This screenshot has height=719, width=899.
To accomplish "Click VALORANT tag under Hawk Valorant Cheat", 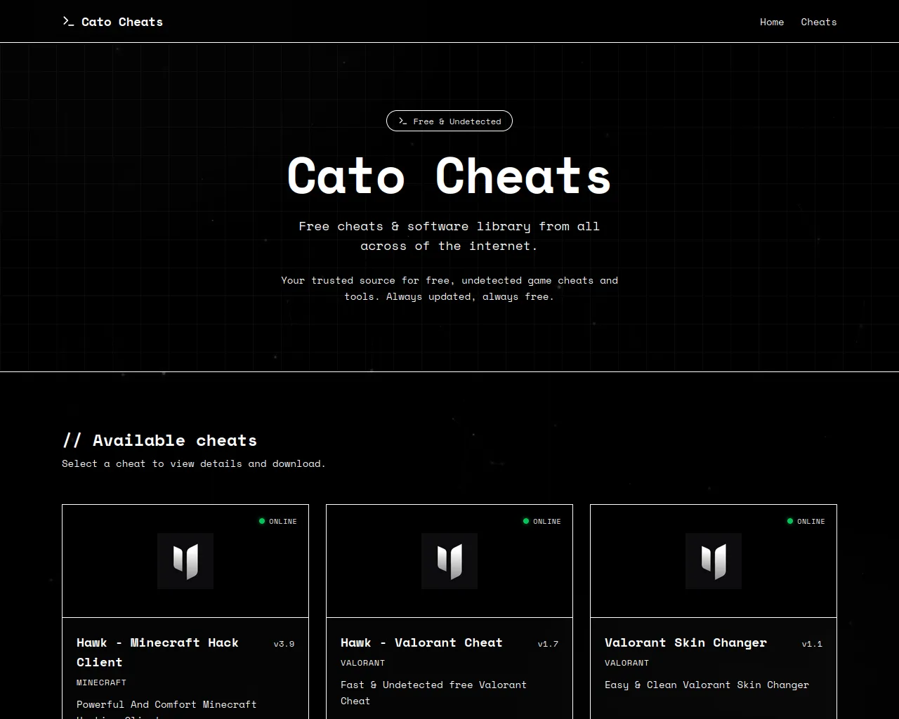I will (362, 663).
